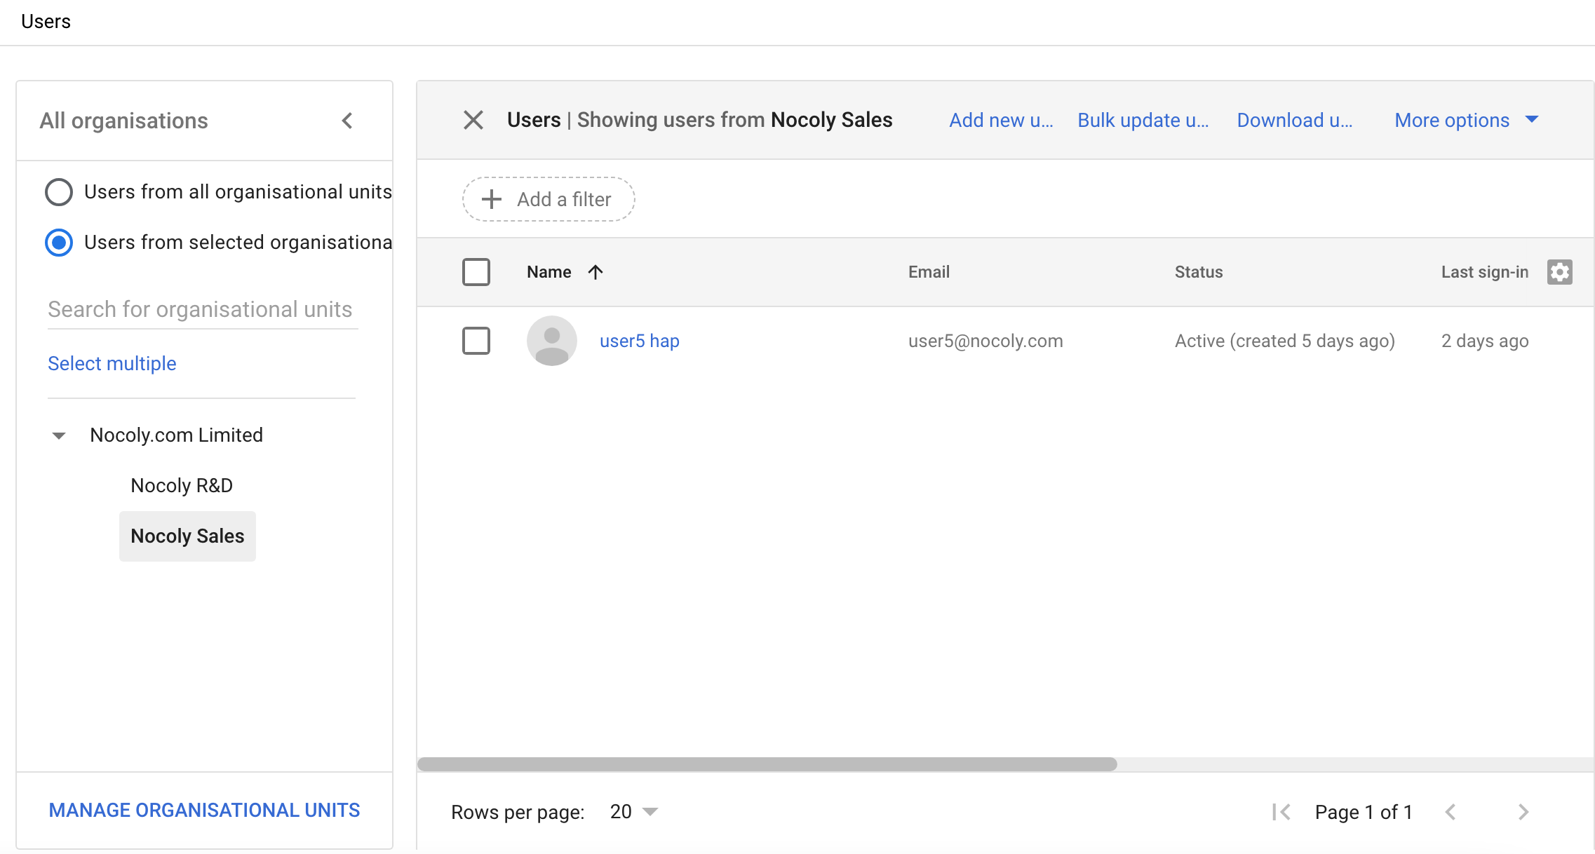This screenshot has width=1595, height=854.
Task: Open Manage Organisational Units
Action: (x=204, y=810)
